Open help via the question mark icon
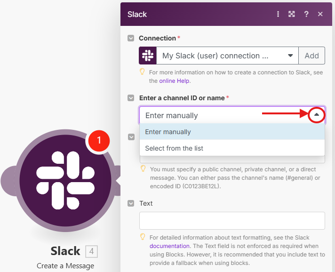Image resolution: width=335 pixels, height=272 pixels. point(306,14)
